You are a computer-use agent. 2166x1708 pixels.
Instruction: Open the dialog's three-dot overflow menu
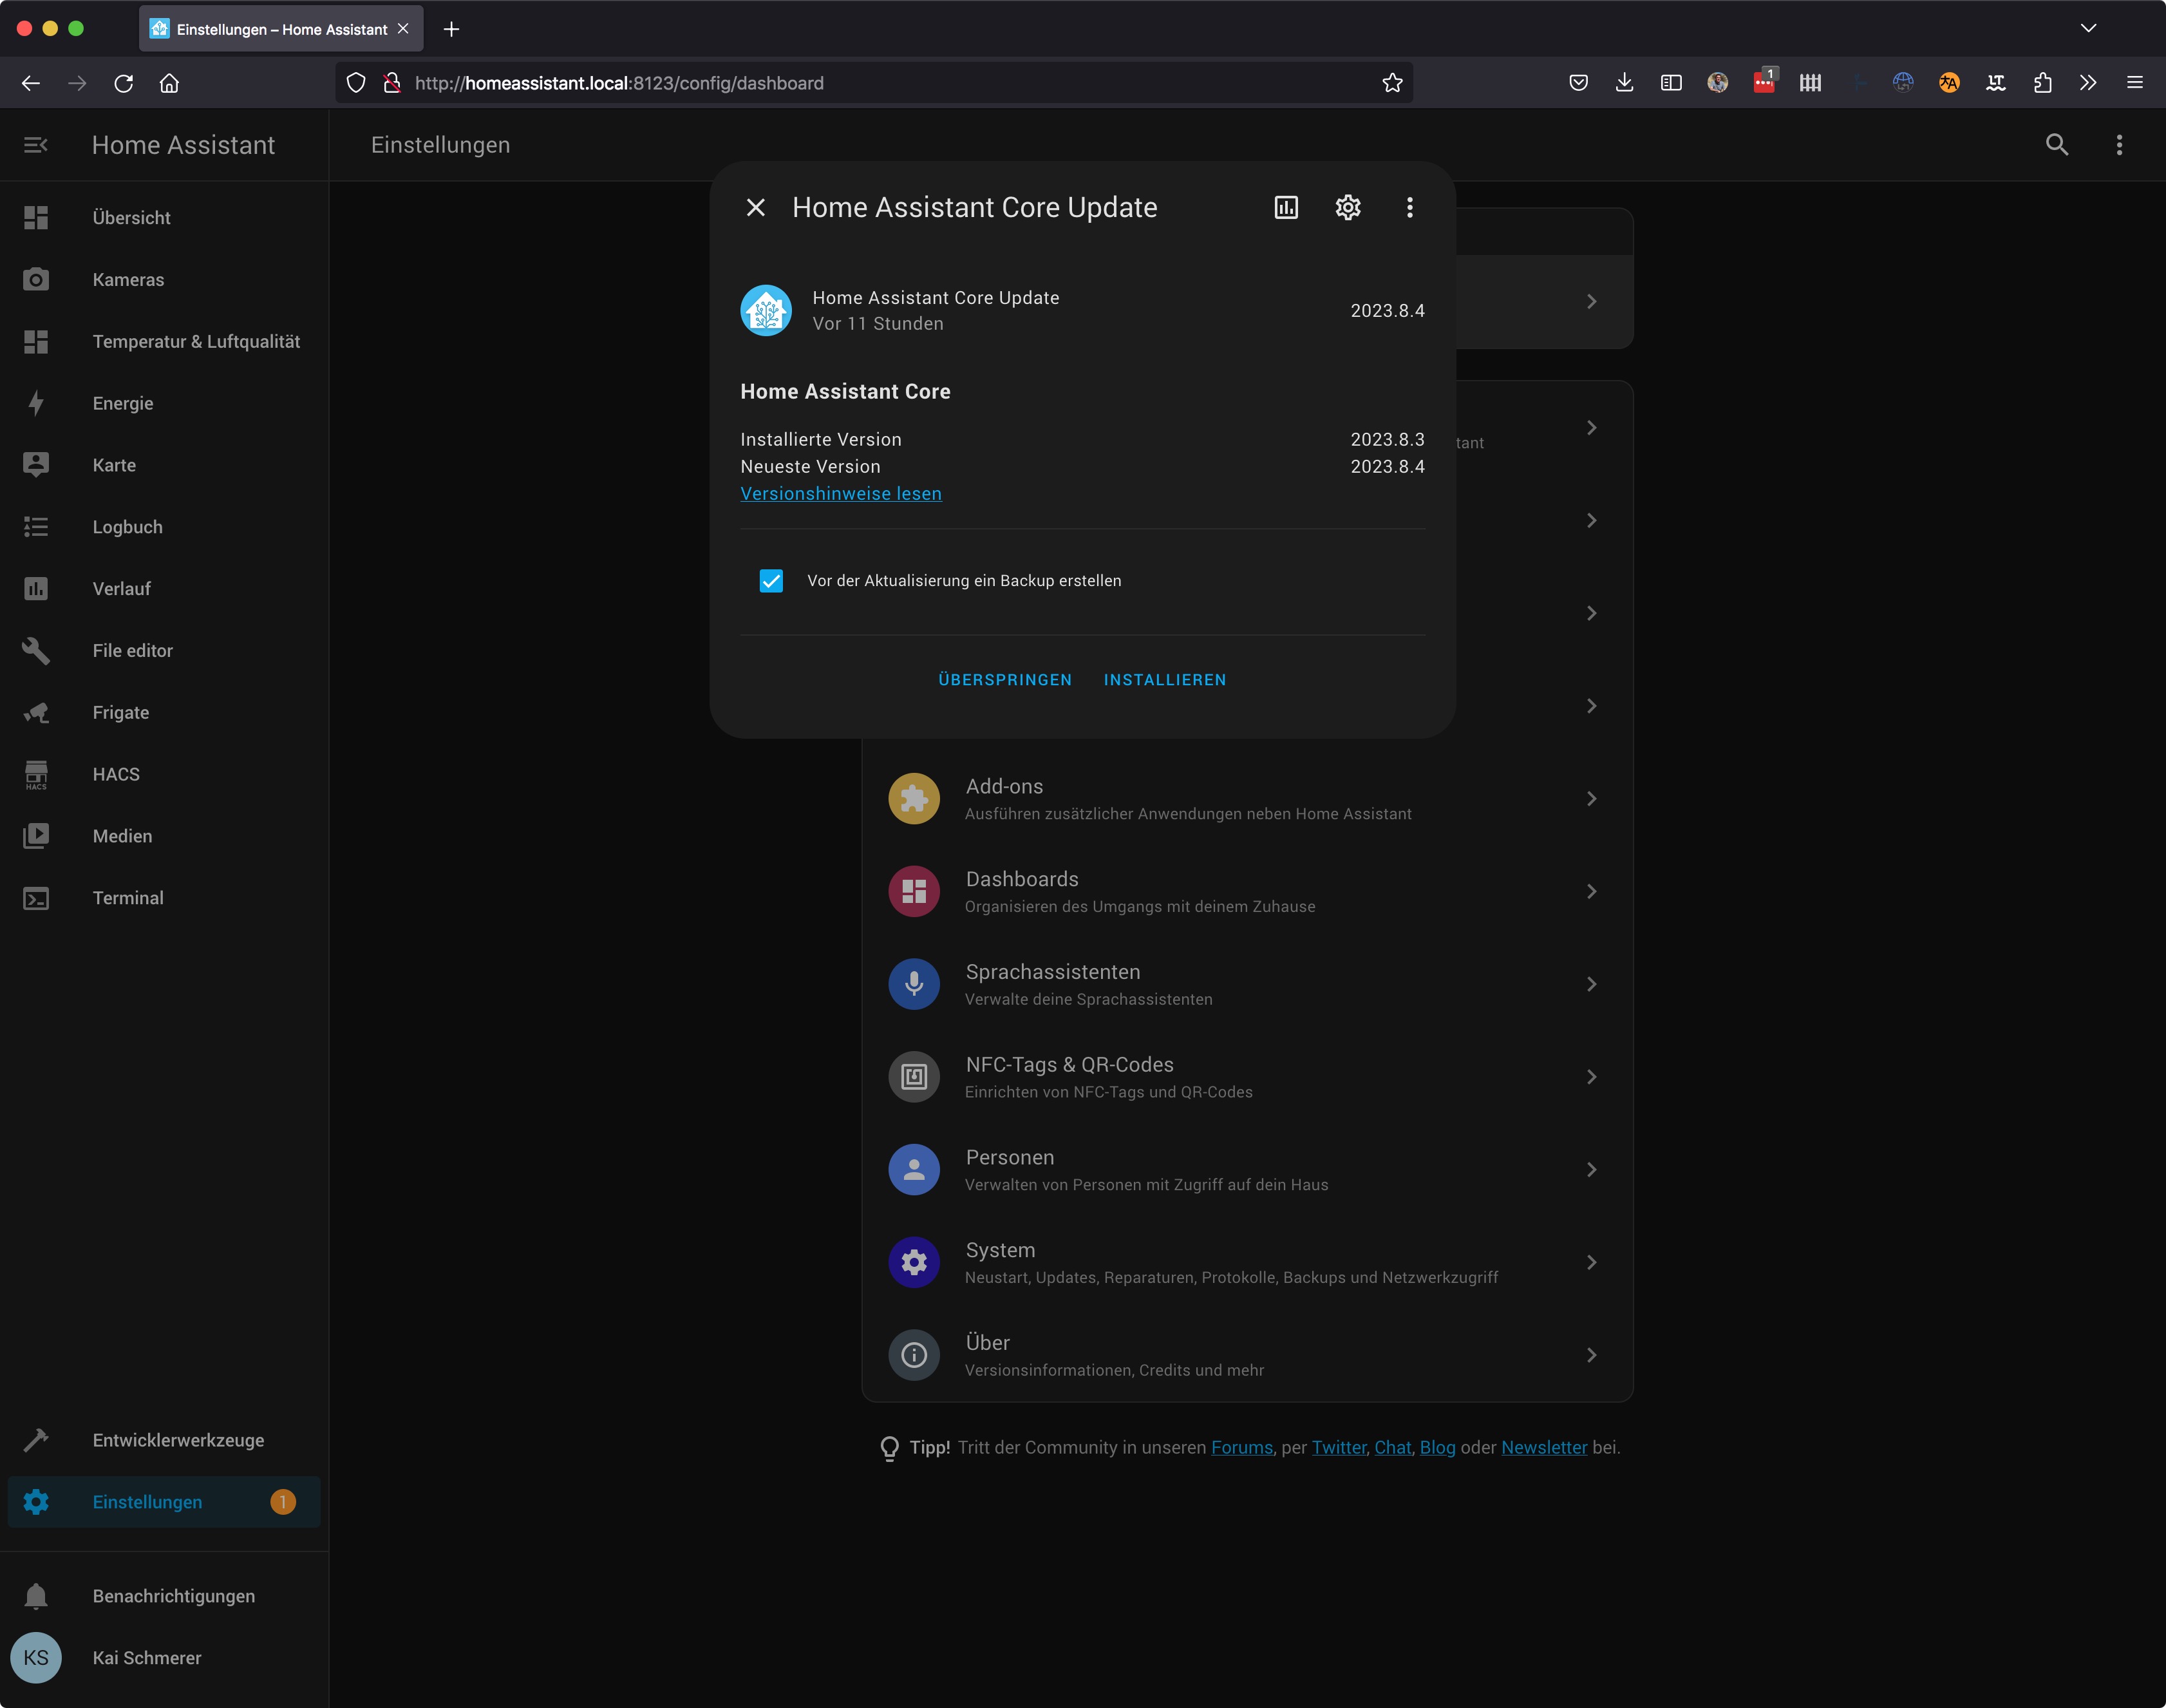[x=1409, y=207]
